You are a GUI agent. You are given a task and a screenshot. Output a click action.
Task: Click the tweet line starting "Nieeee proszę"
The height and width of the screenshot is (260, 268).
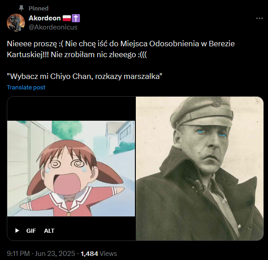tap(121, 44)
